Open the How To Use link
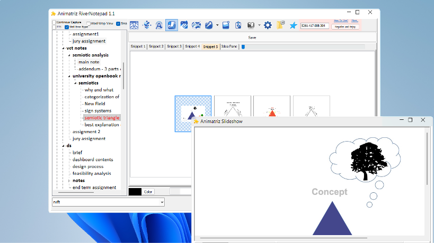434x243 pixels. tap(341, 21)
